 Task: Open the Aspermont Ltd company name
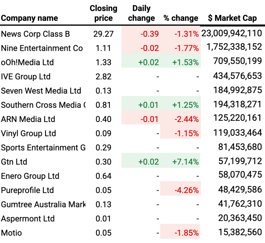click(x=24, y=219)
